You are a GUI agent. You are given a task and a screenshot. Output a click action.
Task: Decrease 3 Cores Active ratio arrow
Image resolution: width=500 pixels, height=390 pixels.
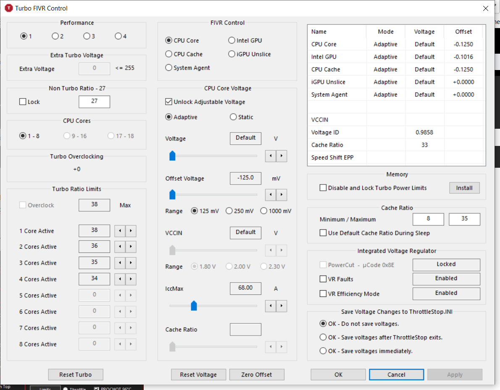click(120, 263)
